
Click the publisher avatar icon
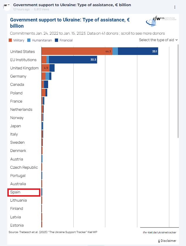click(x=7, y=7)
